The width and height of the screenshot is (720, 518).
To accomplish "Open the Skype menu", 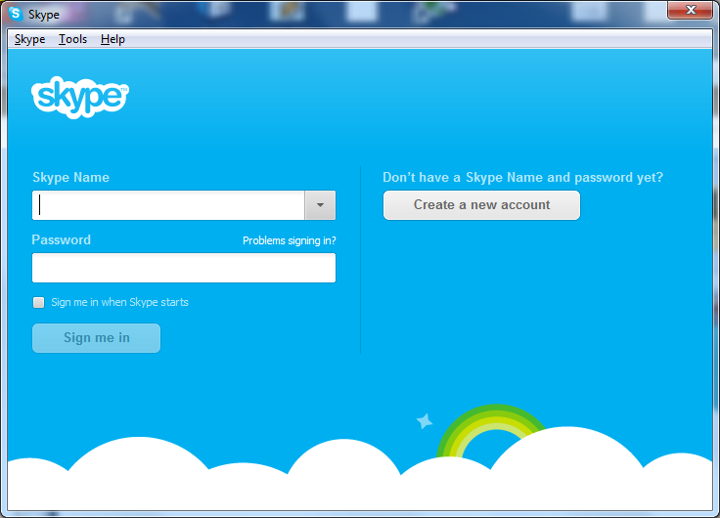I will (x=29, y=39).
